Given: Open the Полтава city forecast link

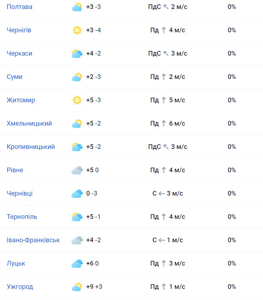Looking at the screenshot, I should tap(19, 7).
